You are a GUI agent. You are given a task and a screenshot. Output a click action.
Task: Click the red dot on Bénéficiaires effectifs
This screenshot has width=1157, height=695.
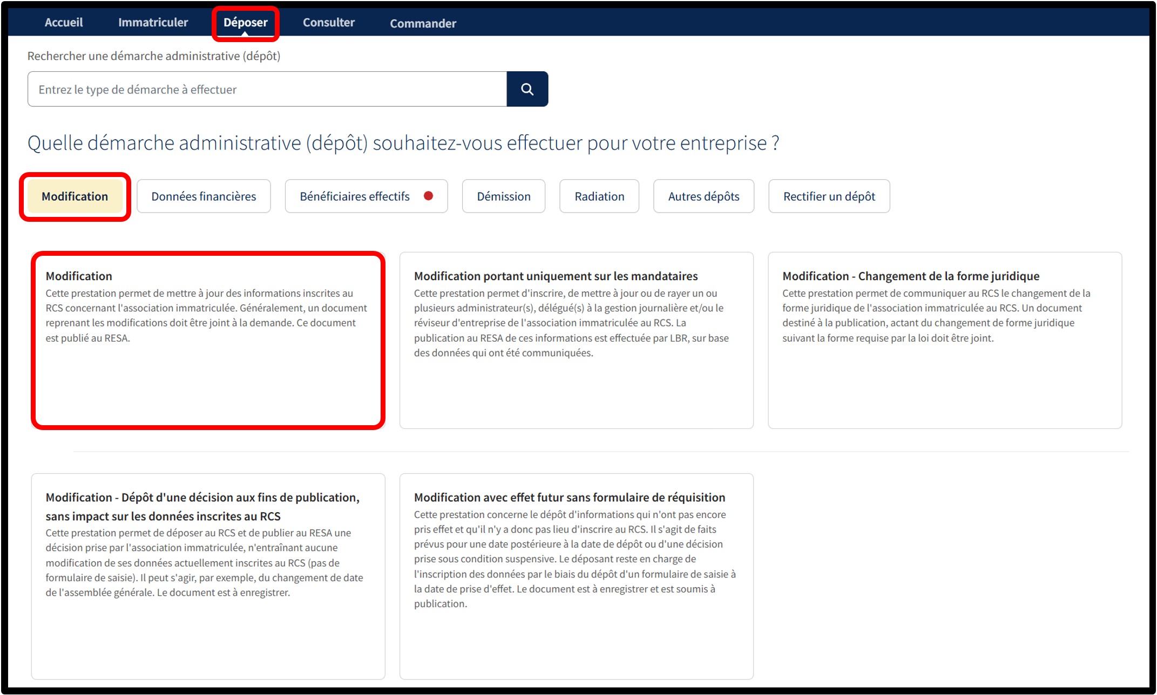pyautogui.click(x=428, y=196)
